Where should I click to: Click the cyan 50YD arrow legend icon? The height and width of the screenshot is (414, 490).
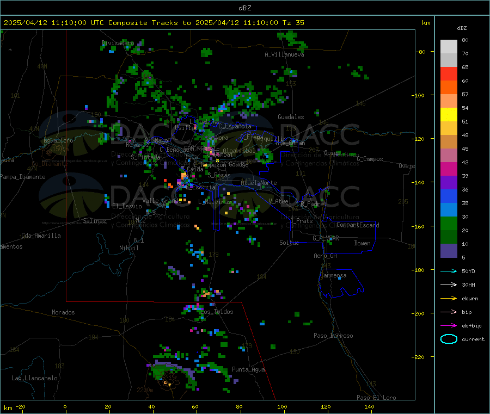tap(449, 271)
